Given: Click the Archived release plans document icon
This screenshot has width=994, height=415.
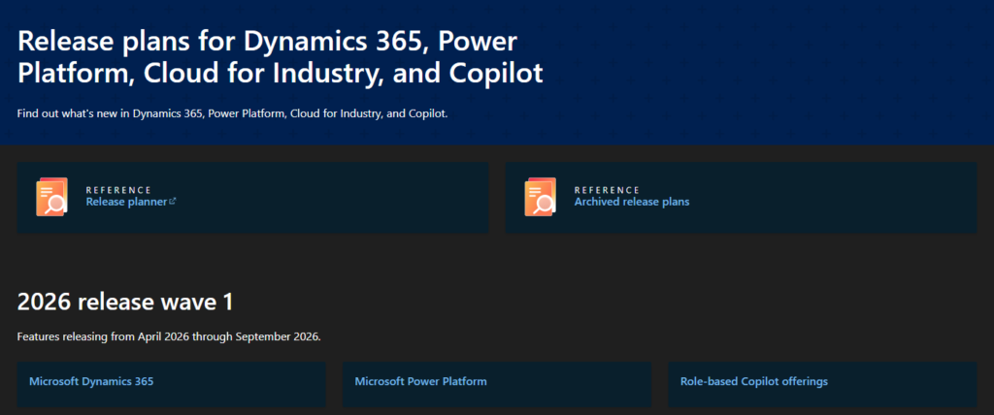Looking at the screenshot, I should [x=540, y=197].
